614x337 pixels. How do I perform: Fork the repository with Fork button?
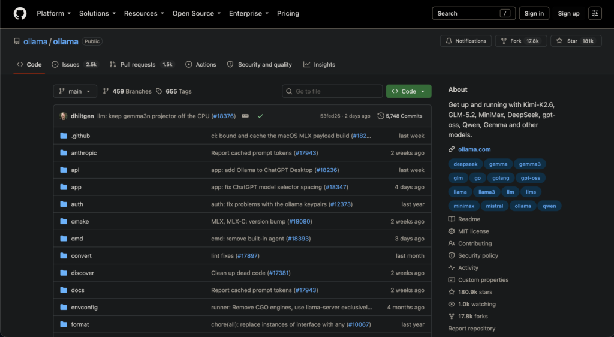[521, 41]
